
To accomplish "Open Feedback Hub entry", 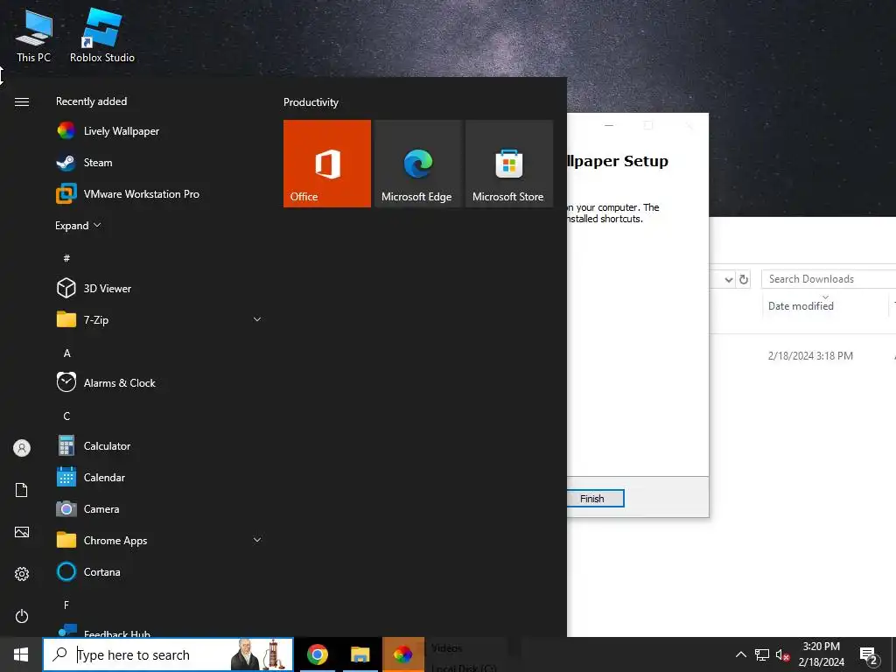I will [159, 631].
